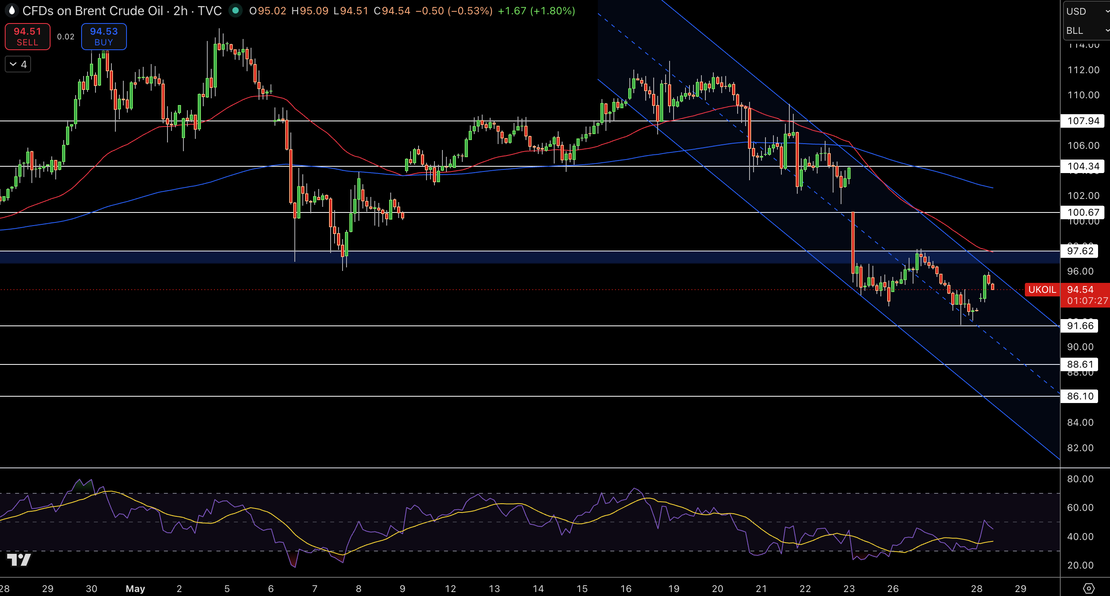
Task: Open the BLL unit dropdown
Action: (x=1087, y=30)
